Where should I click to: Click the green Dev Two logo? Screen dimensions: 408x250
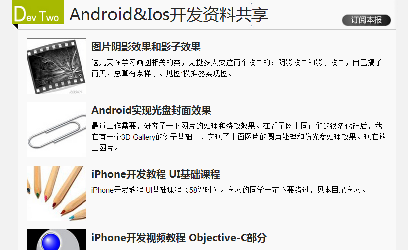pyautogui.click(x=38, y=12)
